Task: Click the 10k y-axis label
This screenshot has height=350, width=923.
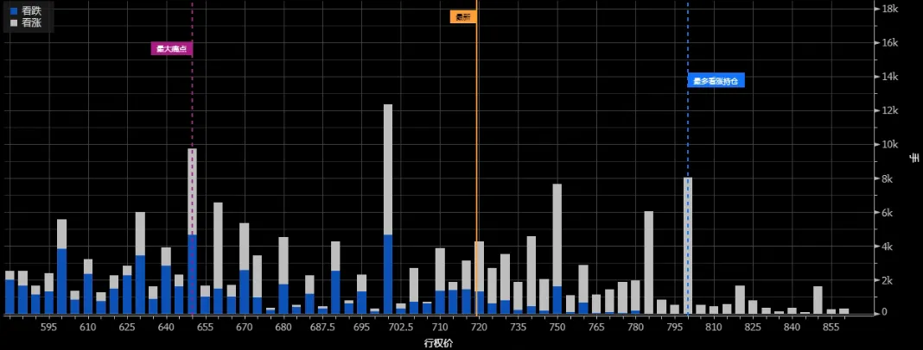Action: pyautogui.click(x=889, y=145)
